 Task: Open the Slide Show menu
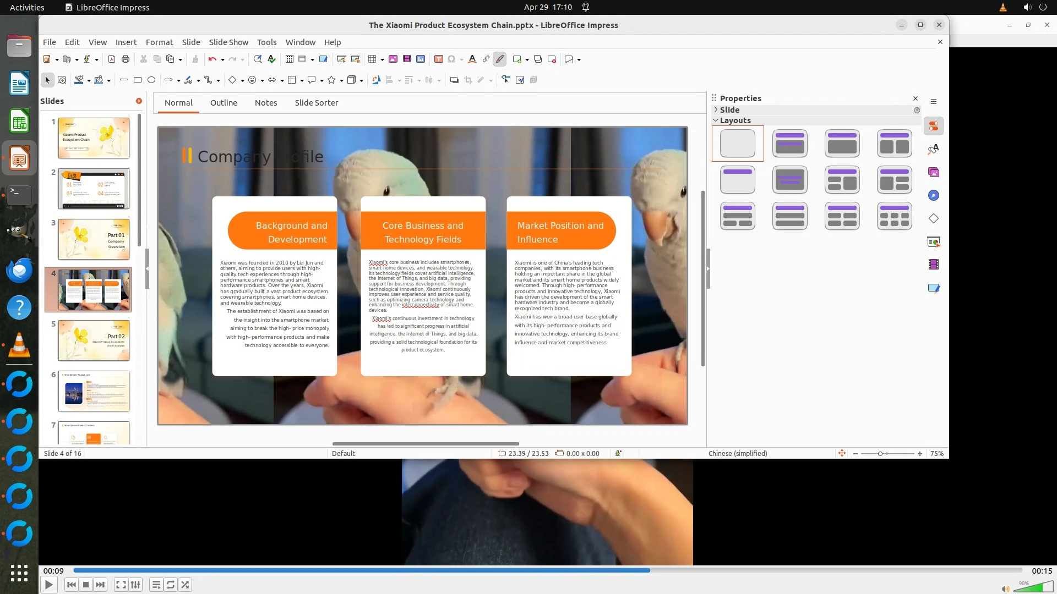pos(228,42)
